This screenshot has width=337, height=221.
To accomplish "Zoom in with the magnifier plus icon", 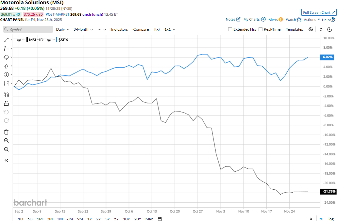I will [x=6, y=141].
